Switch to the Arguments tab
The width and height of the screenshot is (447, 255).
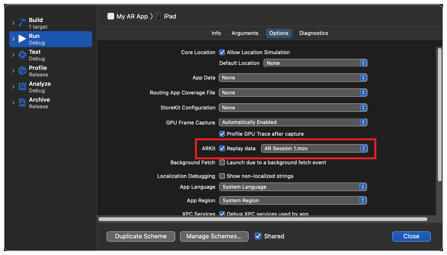[x=245, y=33]
